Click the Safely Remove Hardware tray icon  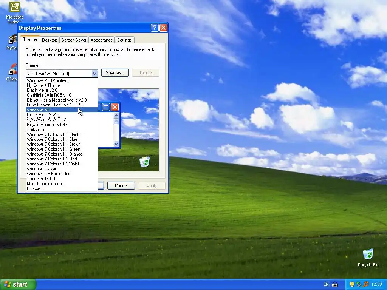(359, 284)
